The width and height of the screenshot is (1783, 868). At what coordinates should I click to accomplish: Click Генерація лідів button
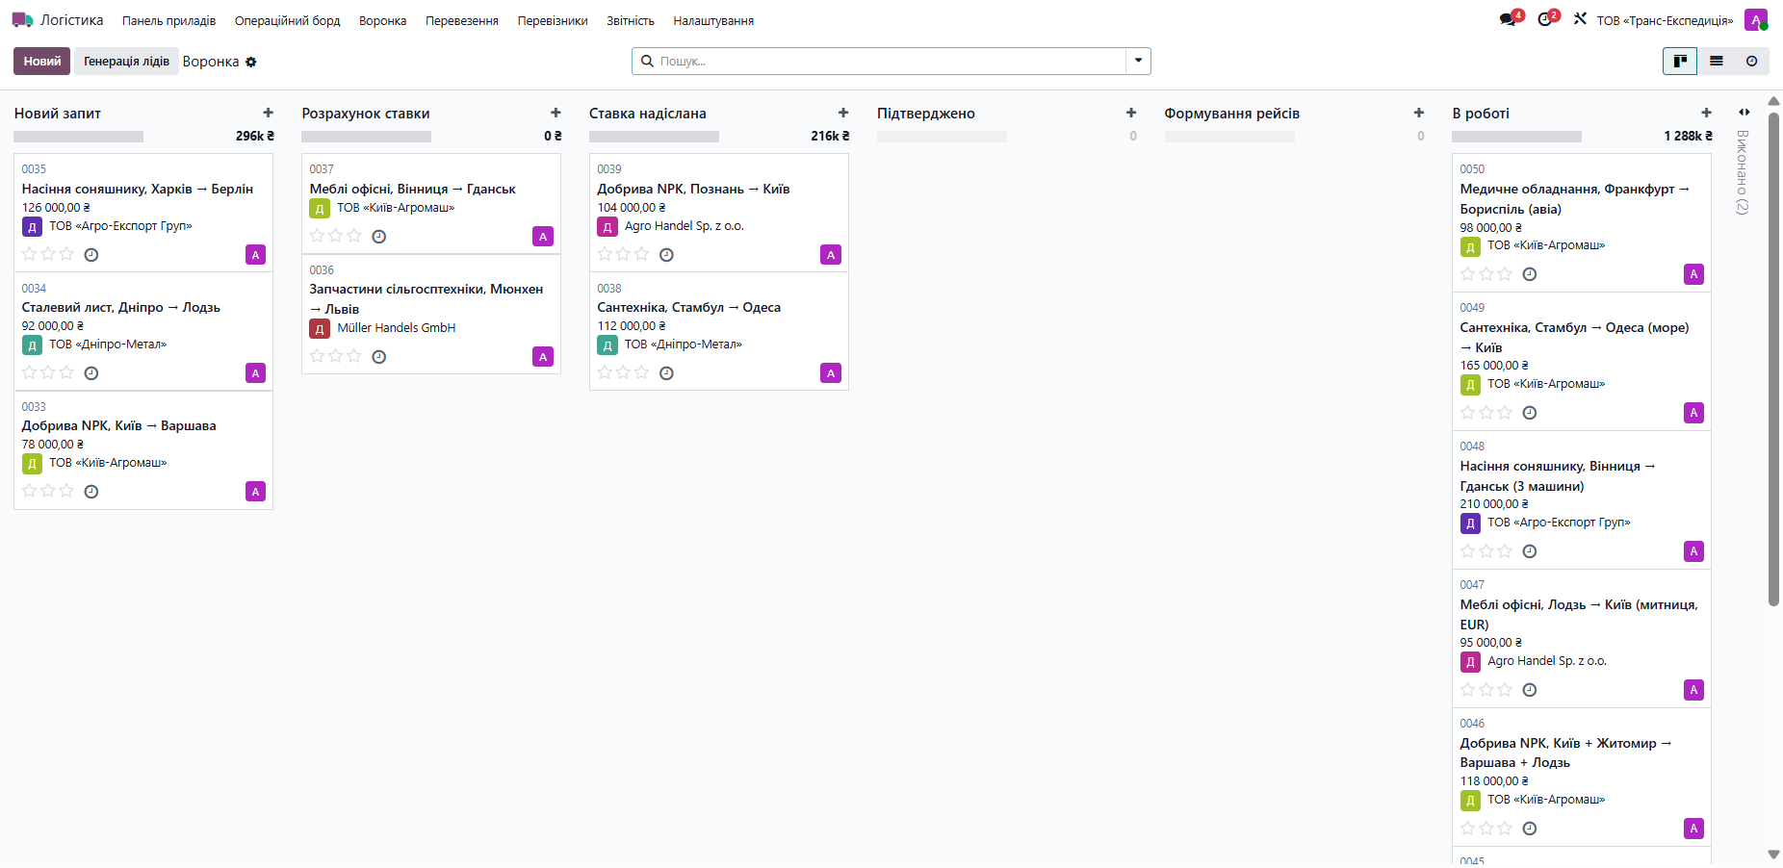coord(126,62)
